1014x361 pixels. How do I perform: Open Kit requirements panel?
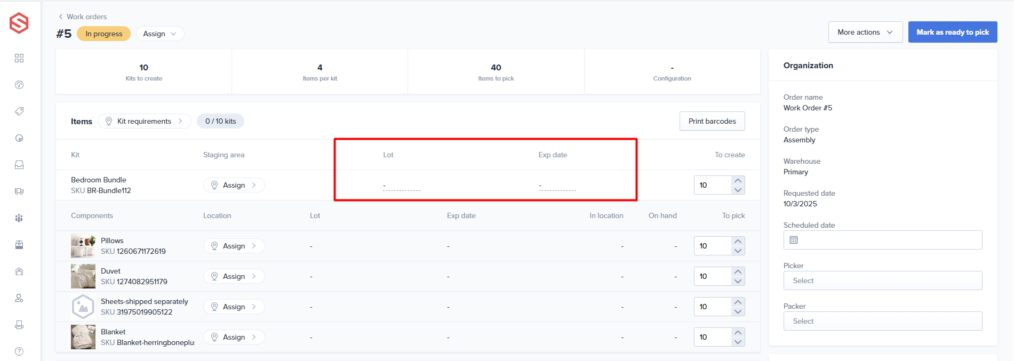pos(145,121)
